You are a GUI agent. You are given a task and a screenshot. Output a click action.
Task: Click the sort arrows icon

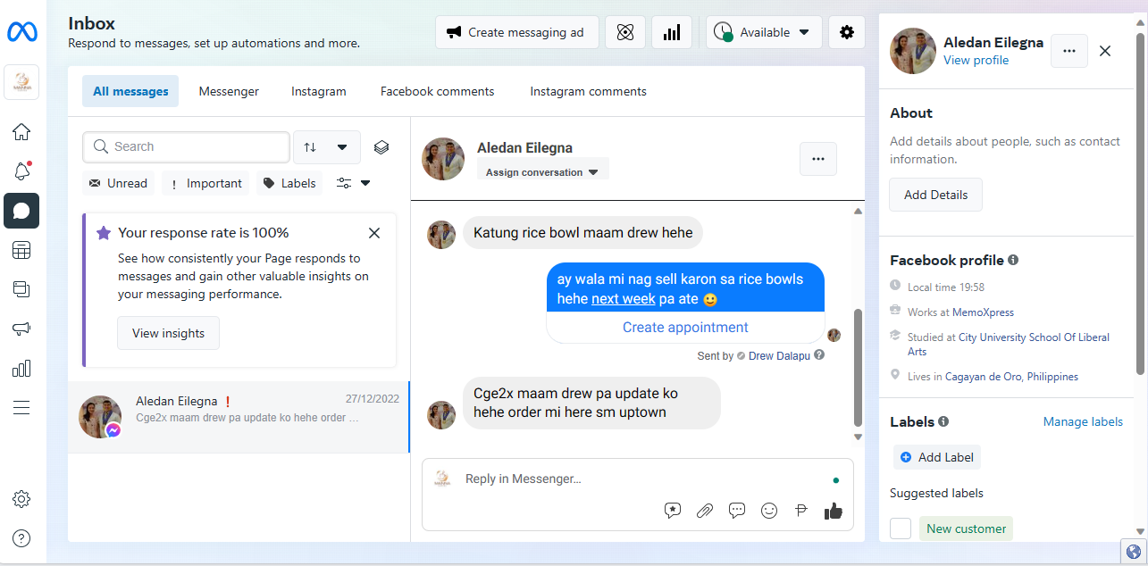310,147
